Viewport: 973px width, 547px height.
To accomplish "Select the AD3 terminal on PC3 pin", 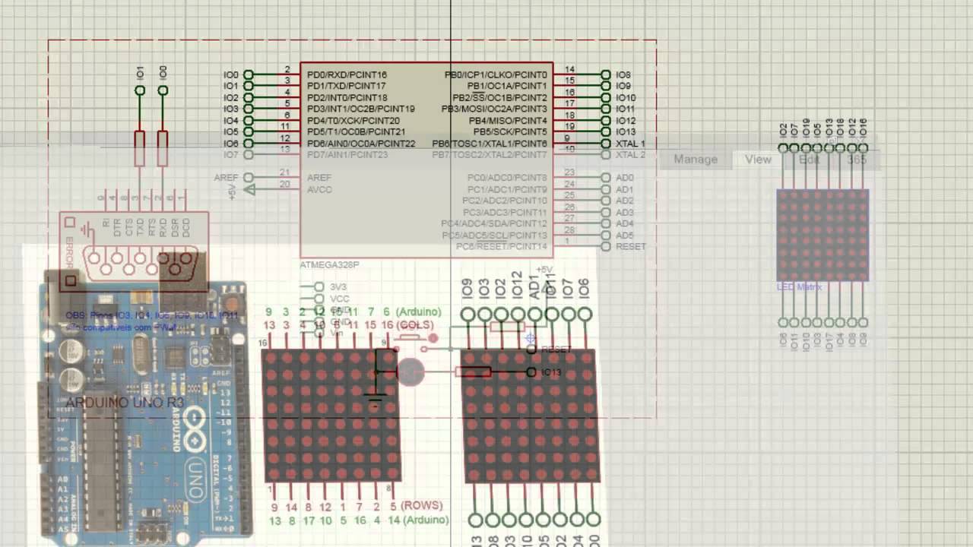I will point(606,212).
